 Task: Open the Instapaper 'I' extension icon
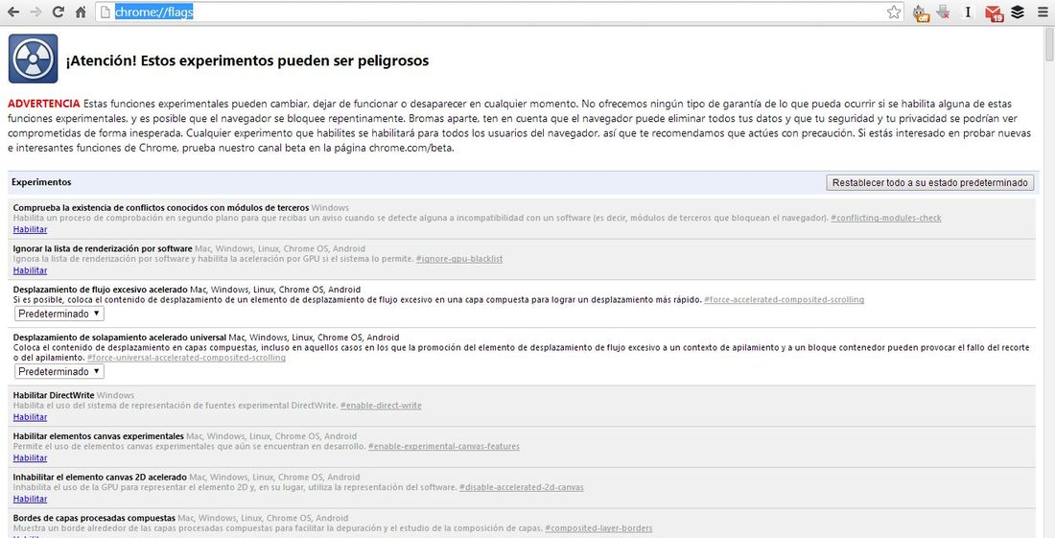968,12
